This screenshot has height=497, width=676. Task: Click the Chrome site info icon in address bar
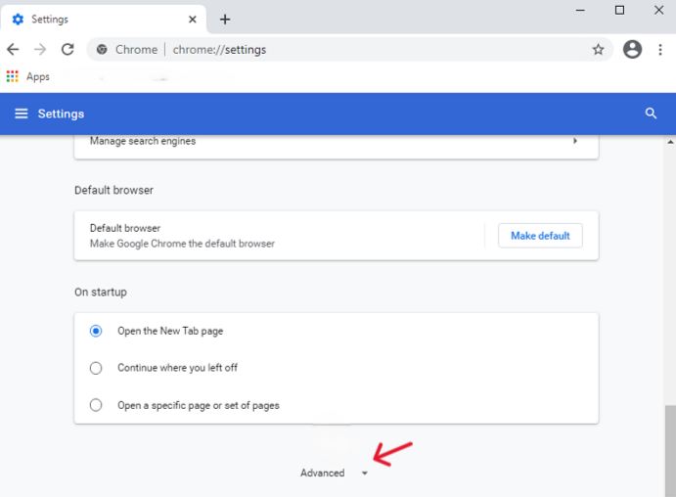coord(102,50)
